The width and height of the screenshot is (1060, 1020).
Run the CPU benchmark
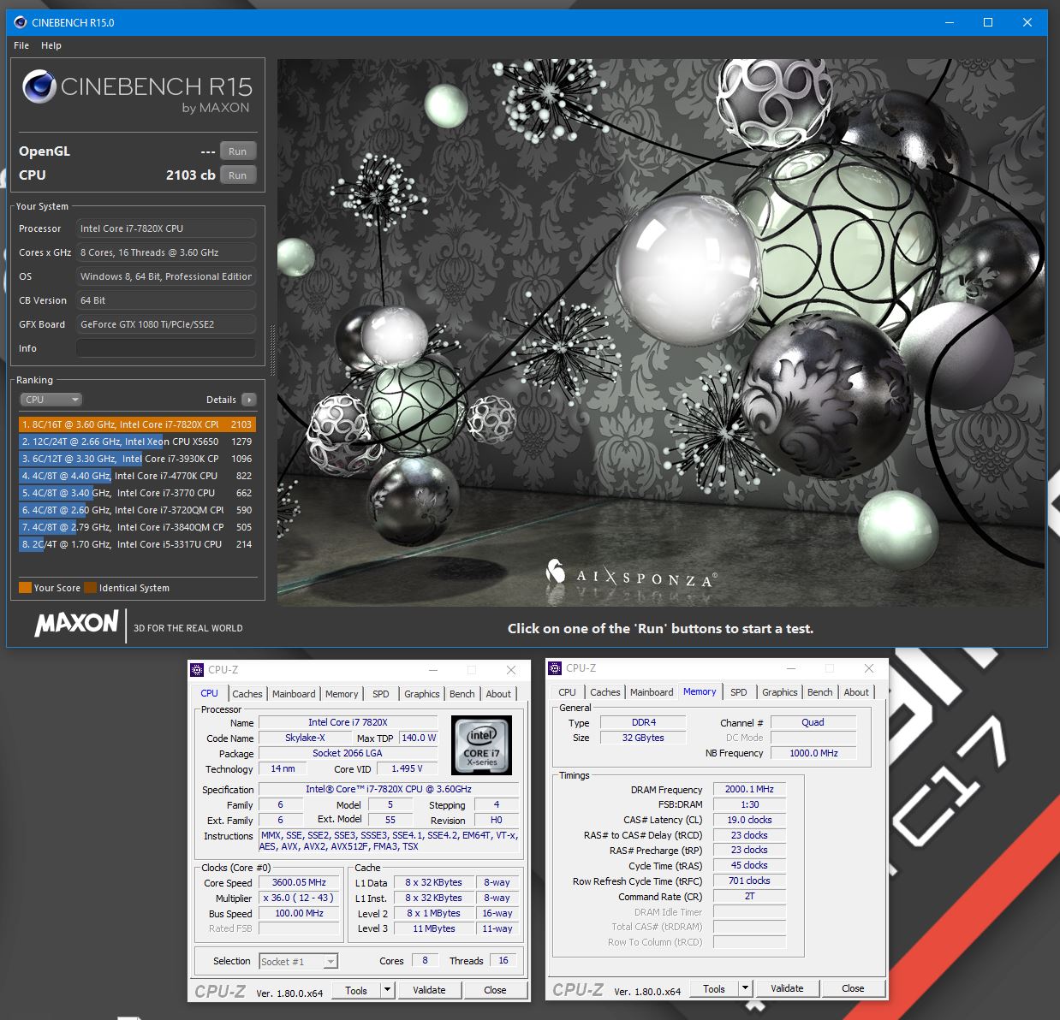click(x=238, y=175)
